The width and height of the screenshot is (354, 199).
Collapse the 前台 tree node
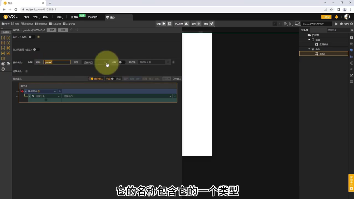(x=309, y=40)
